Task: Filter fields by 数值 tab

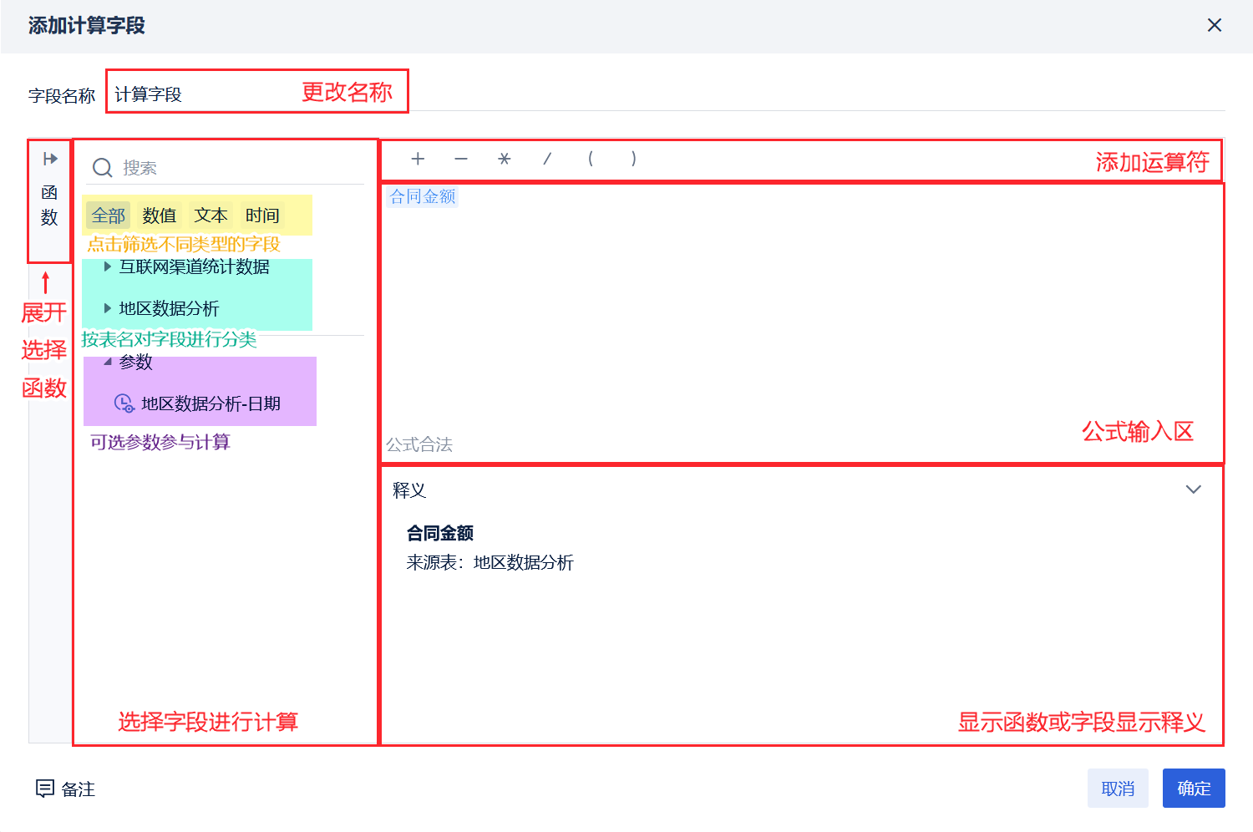Action: (160, 216)
